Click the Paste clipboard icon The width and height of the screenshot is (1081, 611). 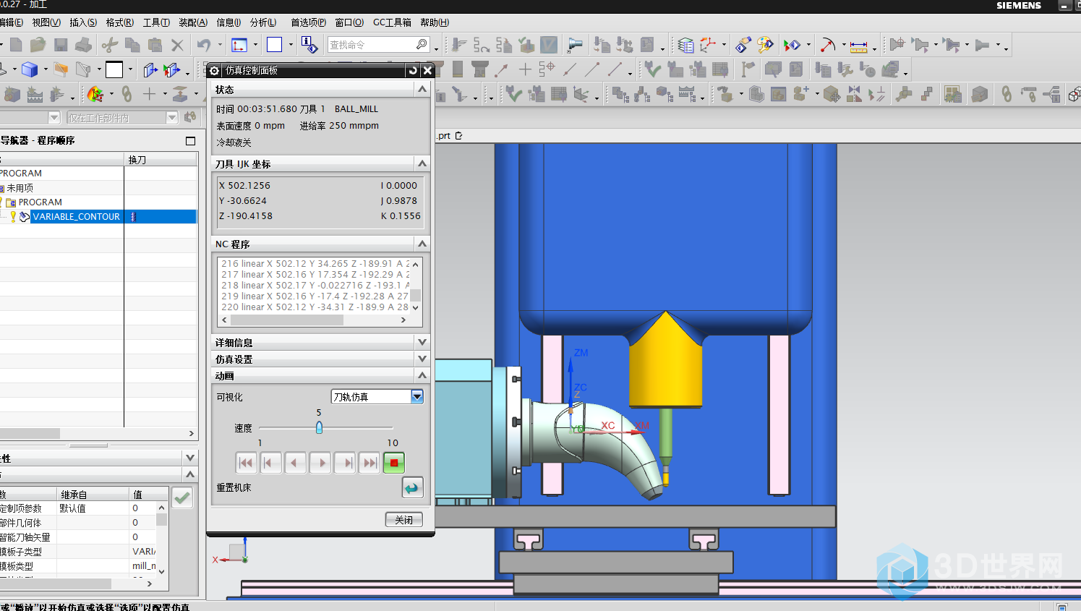(155, 45)
